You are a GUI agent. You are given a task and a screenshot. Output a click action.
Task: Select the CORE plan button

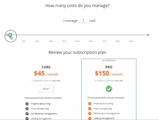click(x=46, y=89)
